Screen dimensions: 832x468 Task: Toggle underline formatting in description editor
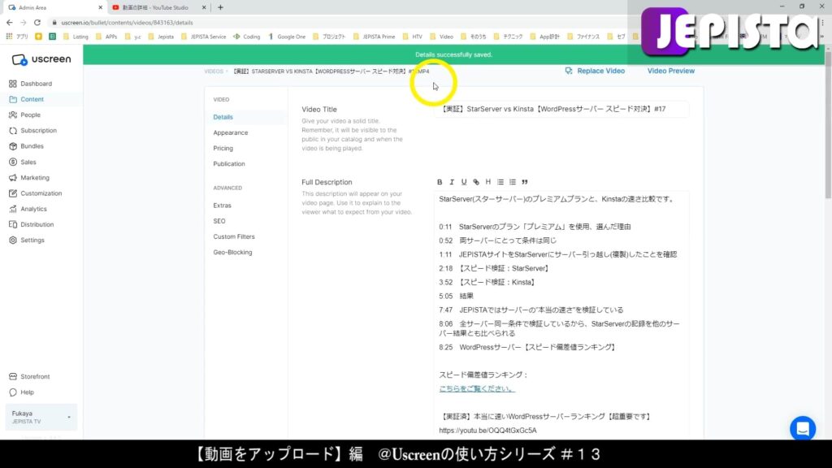[x=464, y=182]
